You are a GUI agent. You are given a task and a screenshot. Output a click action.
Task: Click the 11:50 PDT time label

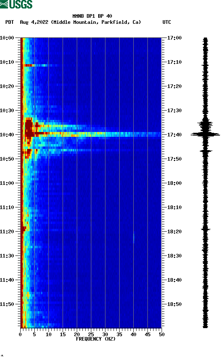tap(7, 304)
